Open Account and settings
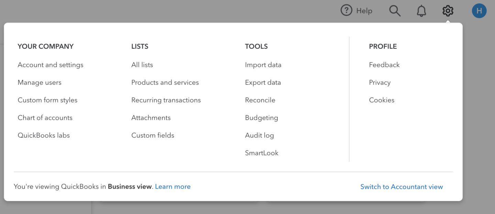Viewport: 495px width, 214px height. pyautogui.click(x=51, y=65)
